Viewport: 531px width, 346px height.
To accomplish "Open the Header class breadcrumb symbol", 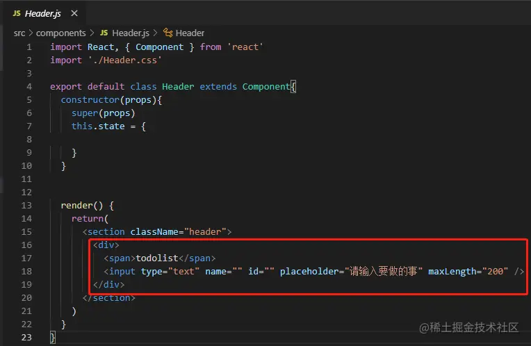I will (x=190, y=33).
